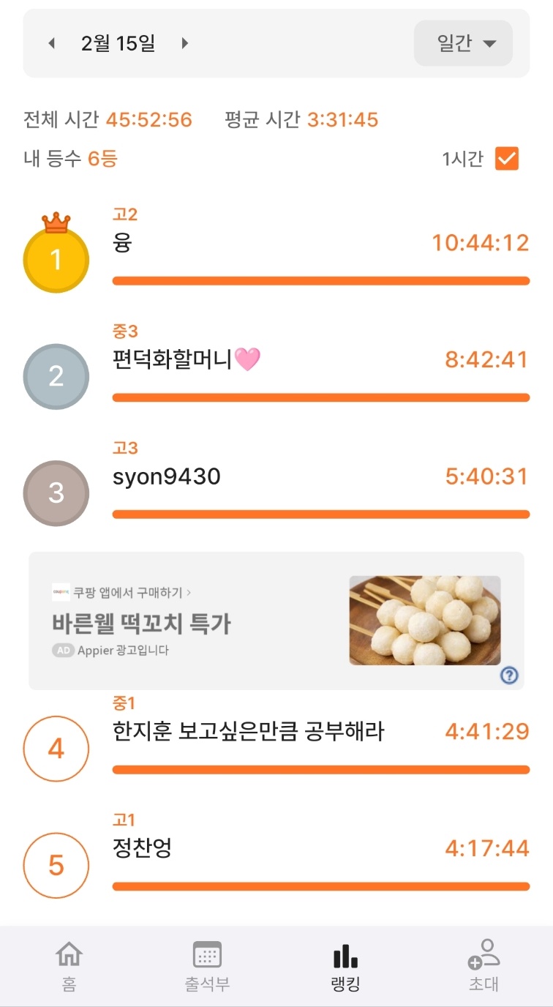Image resolution: width=553 pixels, height=1007 pixels.
Task: Click the silver rank 2 badge
Action: tap(56, 376)
